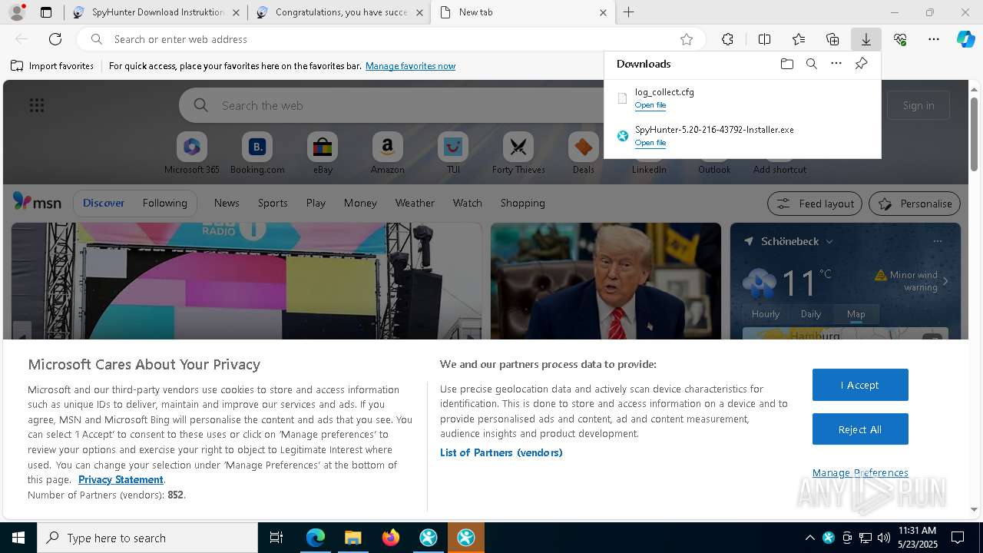Select the Following feed tab
This screenshot has width=983, height=553.
coord(164,203)
